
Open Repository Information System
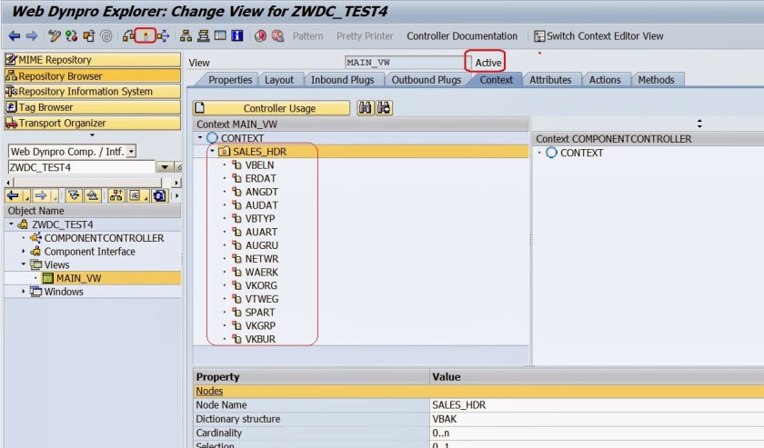[92, 92]
